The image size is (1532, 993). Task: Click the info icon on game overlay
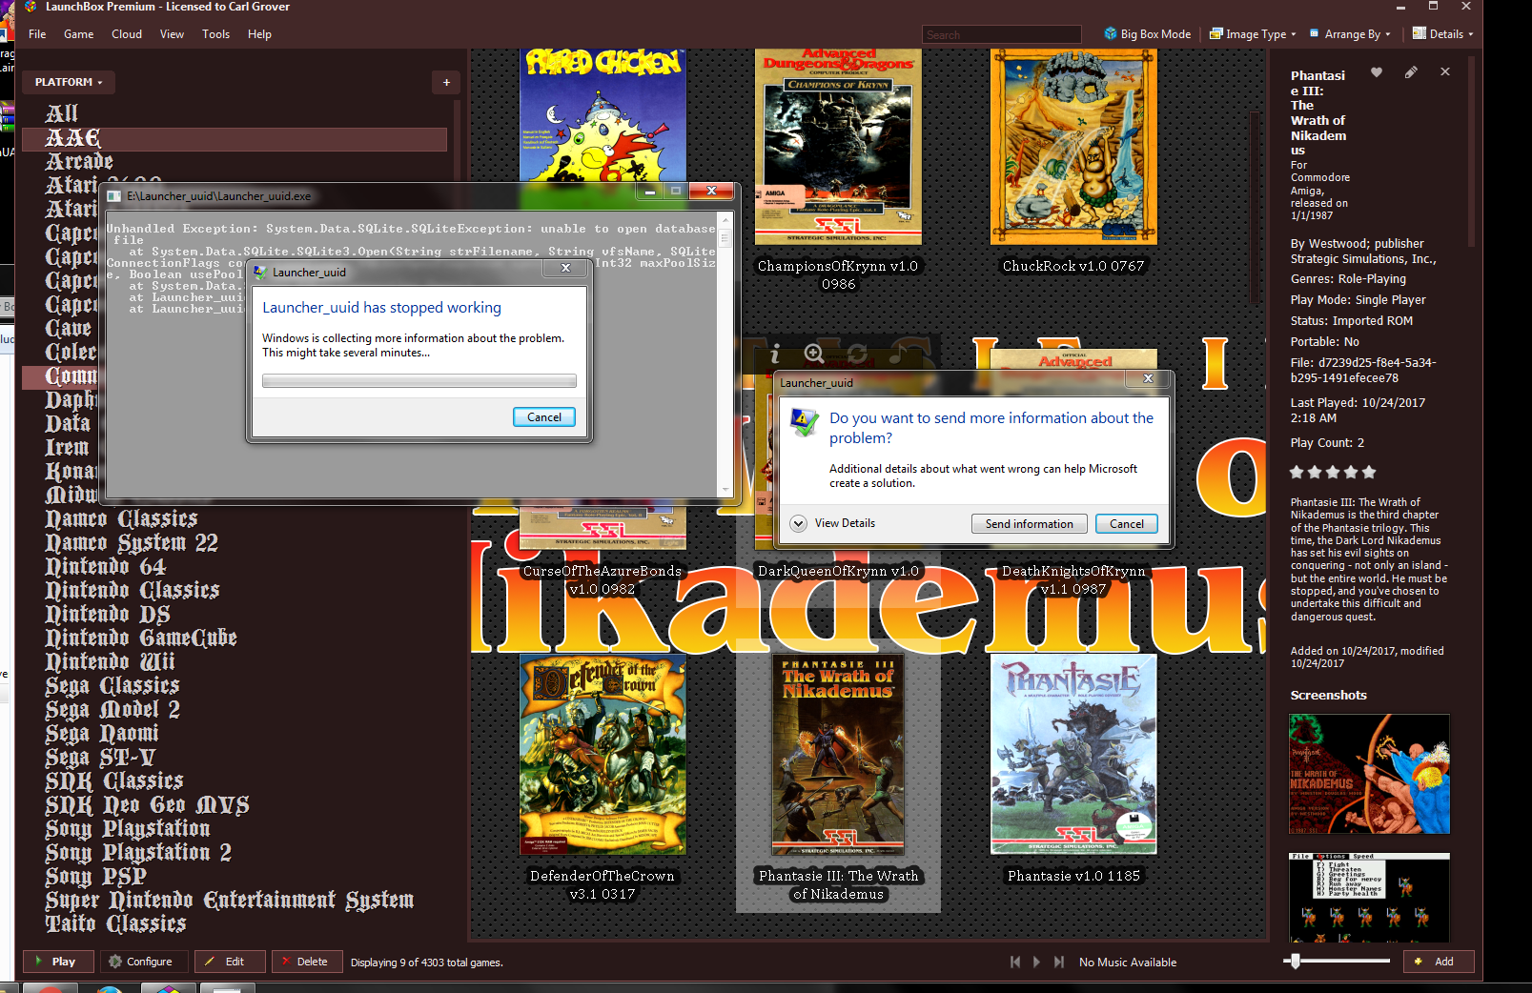(x=775, y=353)
